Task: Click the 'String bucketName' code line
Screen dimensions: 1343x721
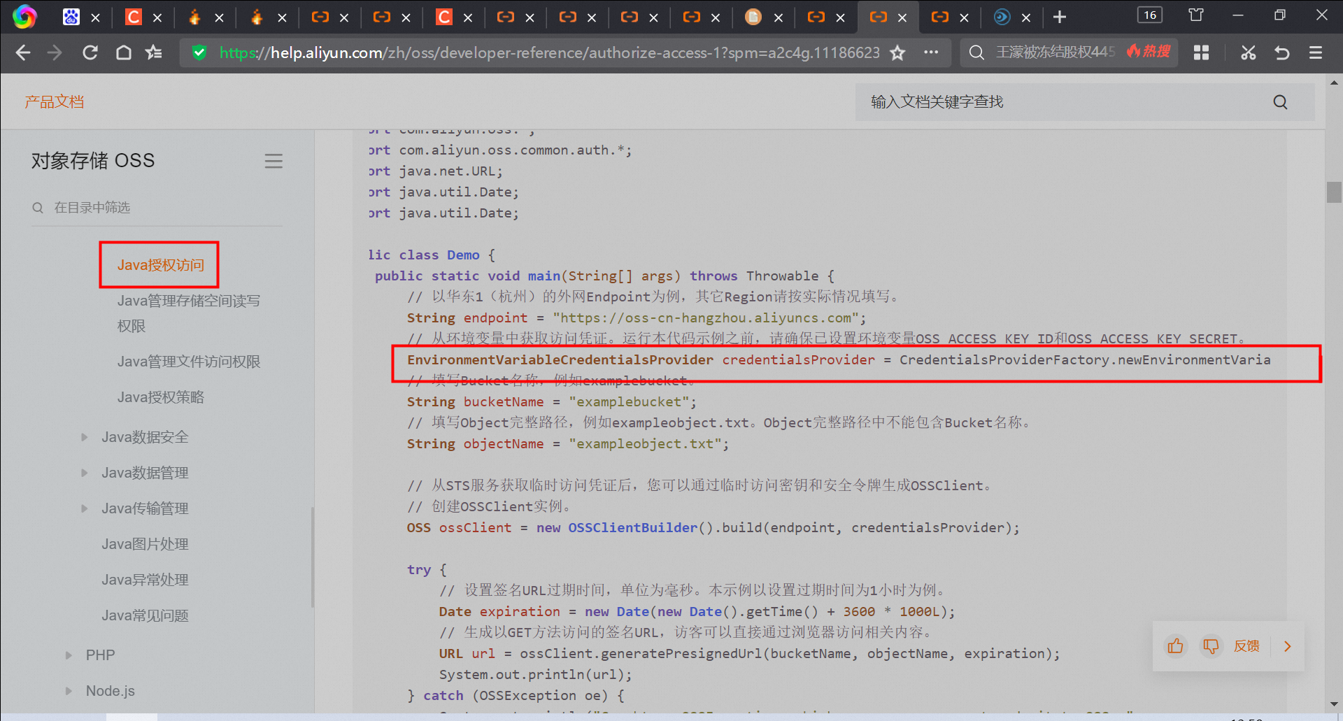Action: (552, 402)
